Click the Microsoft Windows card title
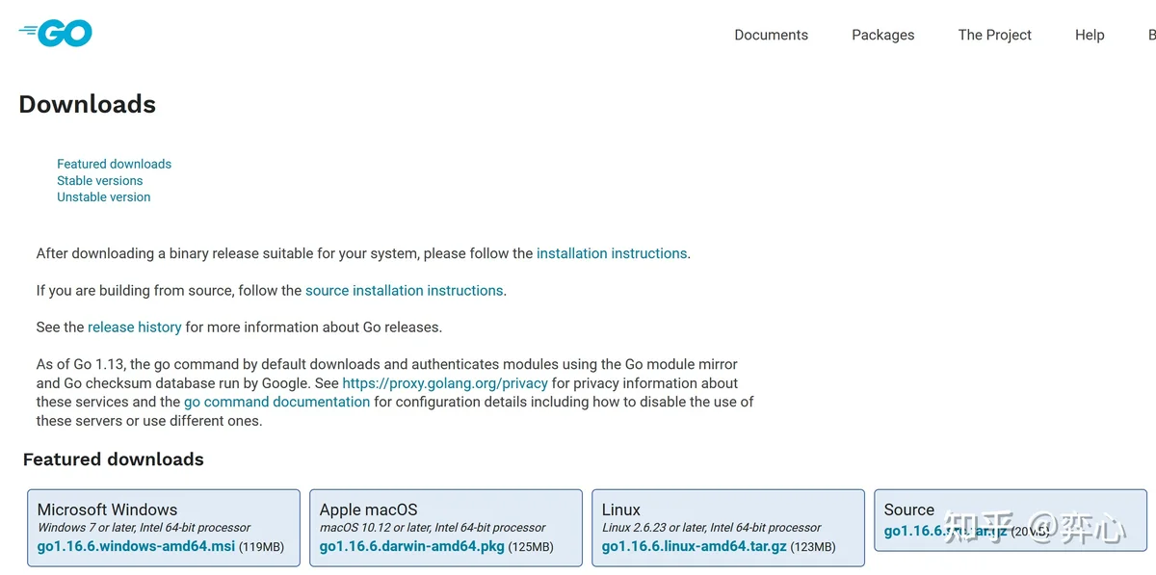This screenshot has width=1156, height=575. click(x=107, y=510)
